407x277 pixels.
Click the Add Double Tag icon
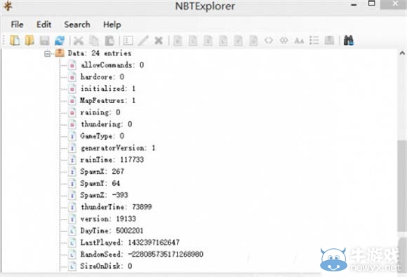[253, 41]
